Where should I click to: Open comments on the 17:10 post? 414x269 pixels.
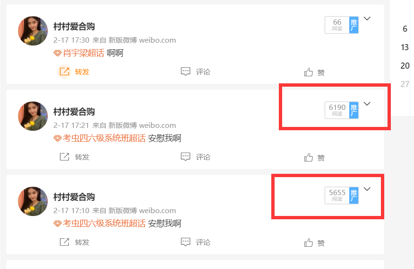(x=185, y=242)
